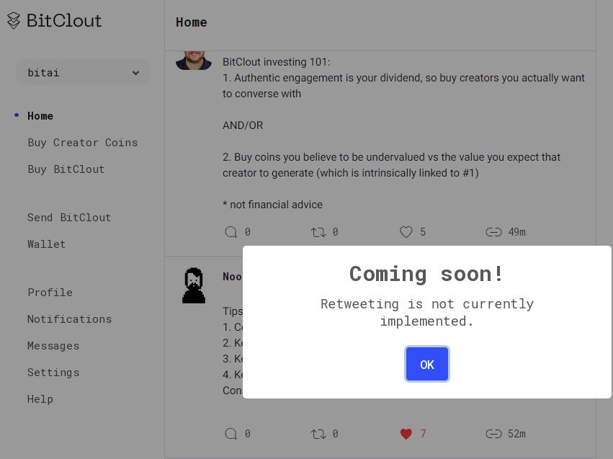The height and width of the screenshot is (459, 613).
Task: Open Buy Creator Coins page
Action: click(83, 143)
